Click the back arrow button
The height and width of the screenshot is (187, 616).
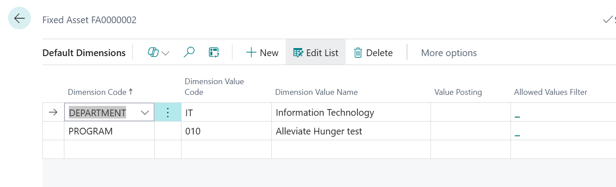pos(19,19)
